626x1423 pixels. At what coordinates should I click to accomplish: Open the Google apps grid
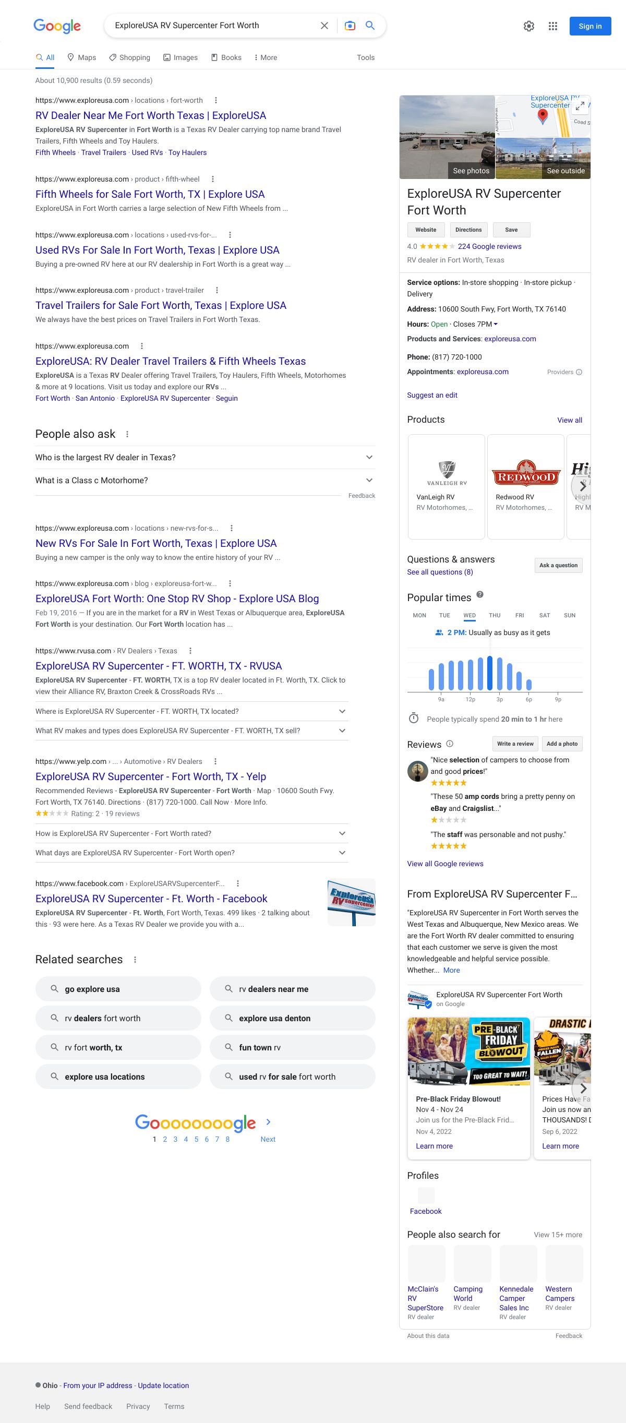(552, 26)
